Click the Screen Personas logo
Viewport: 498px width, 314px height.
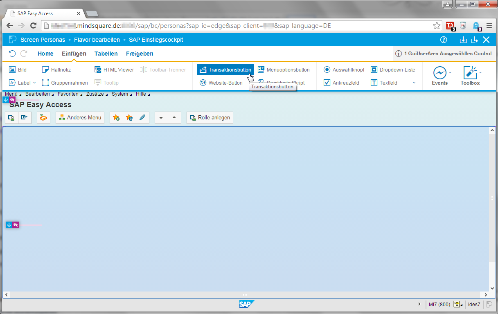(x=13, y=40)
